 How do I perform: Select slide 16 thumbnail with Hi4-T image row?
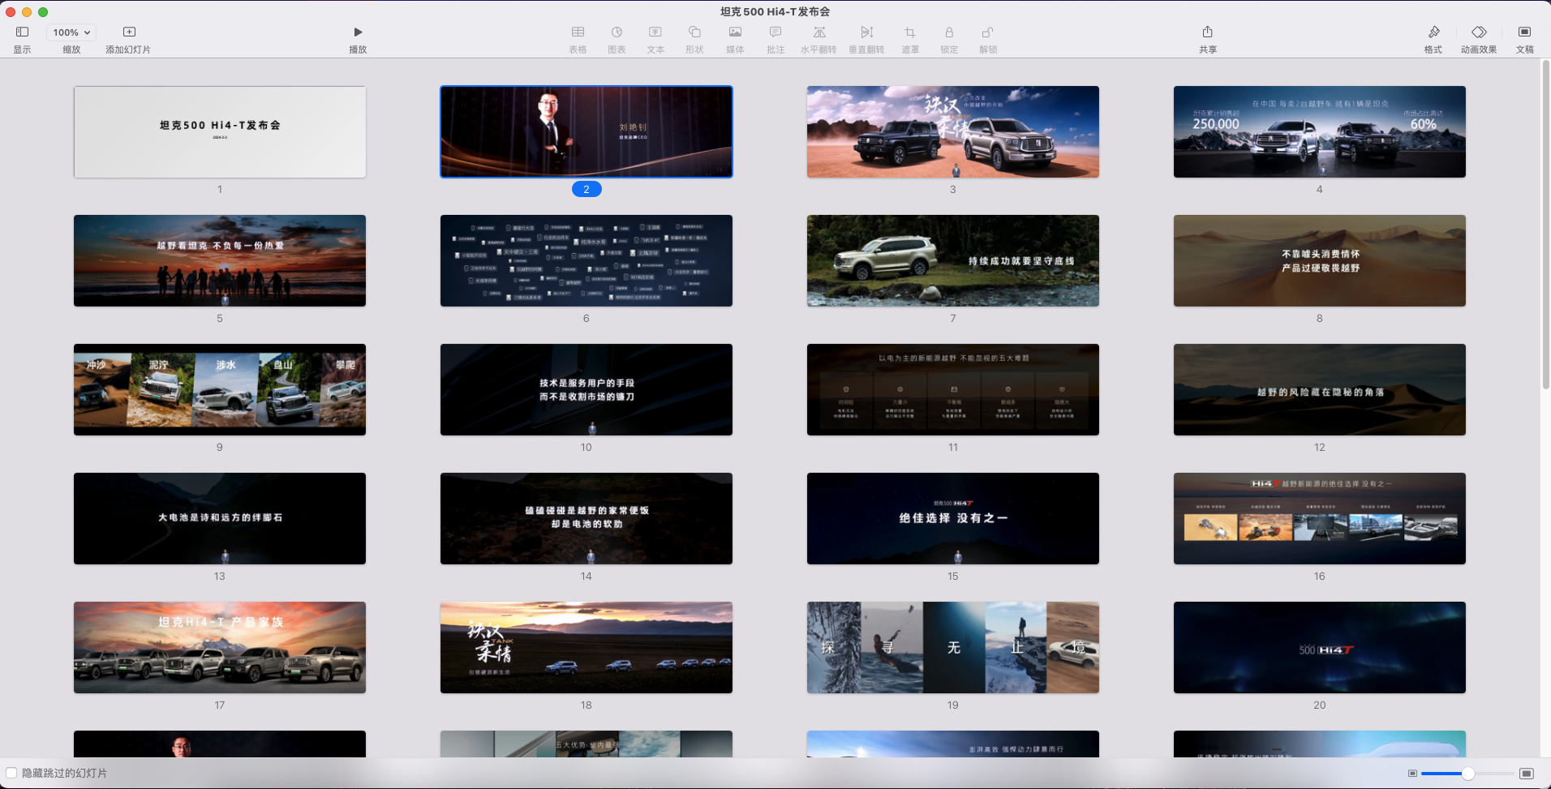(x=1320, y=519)
